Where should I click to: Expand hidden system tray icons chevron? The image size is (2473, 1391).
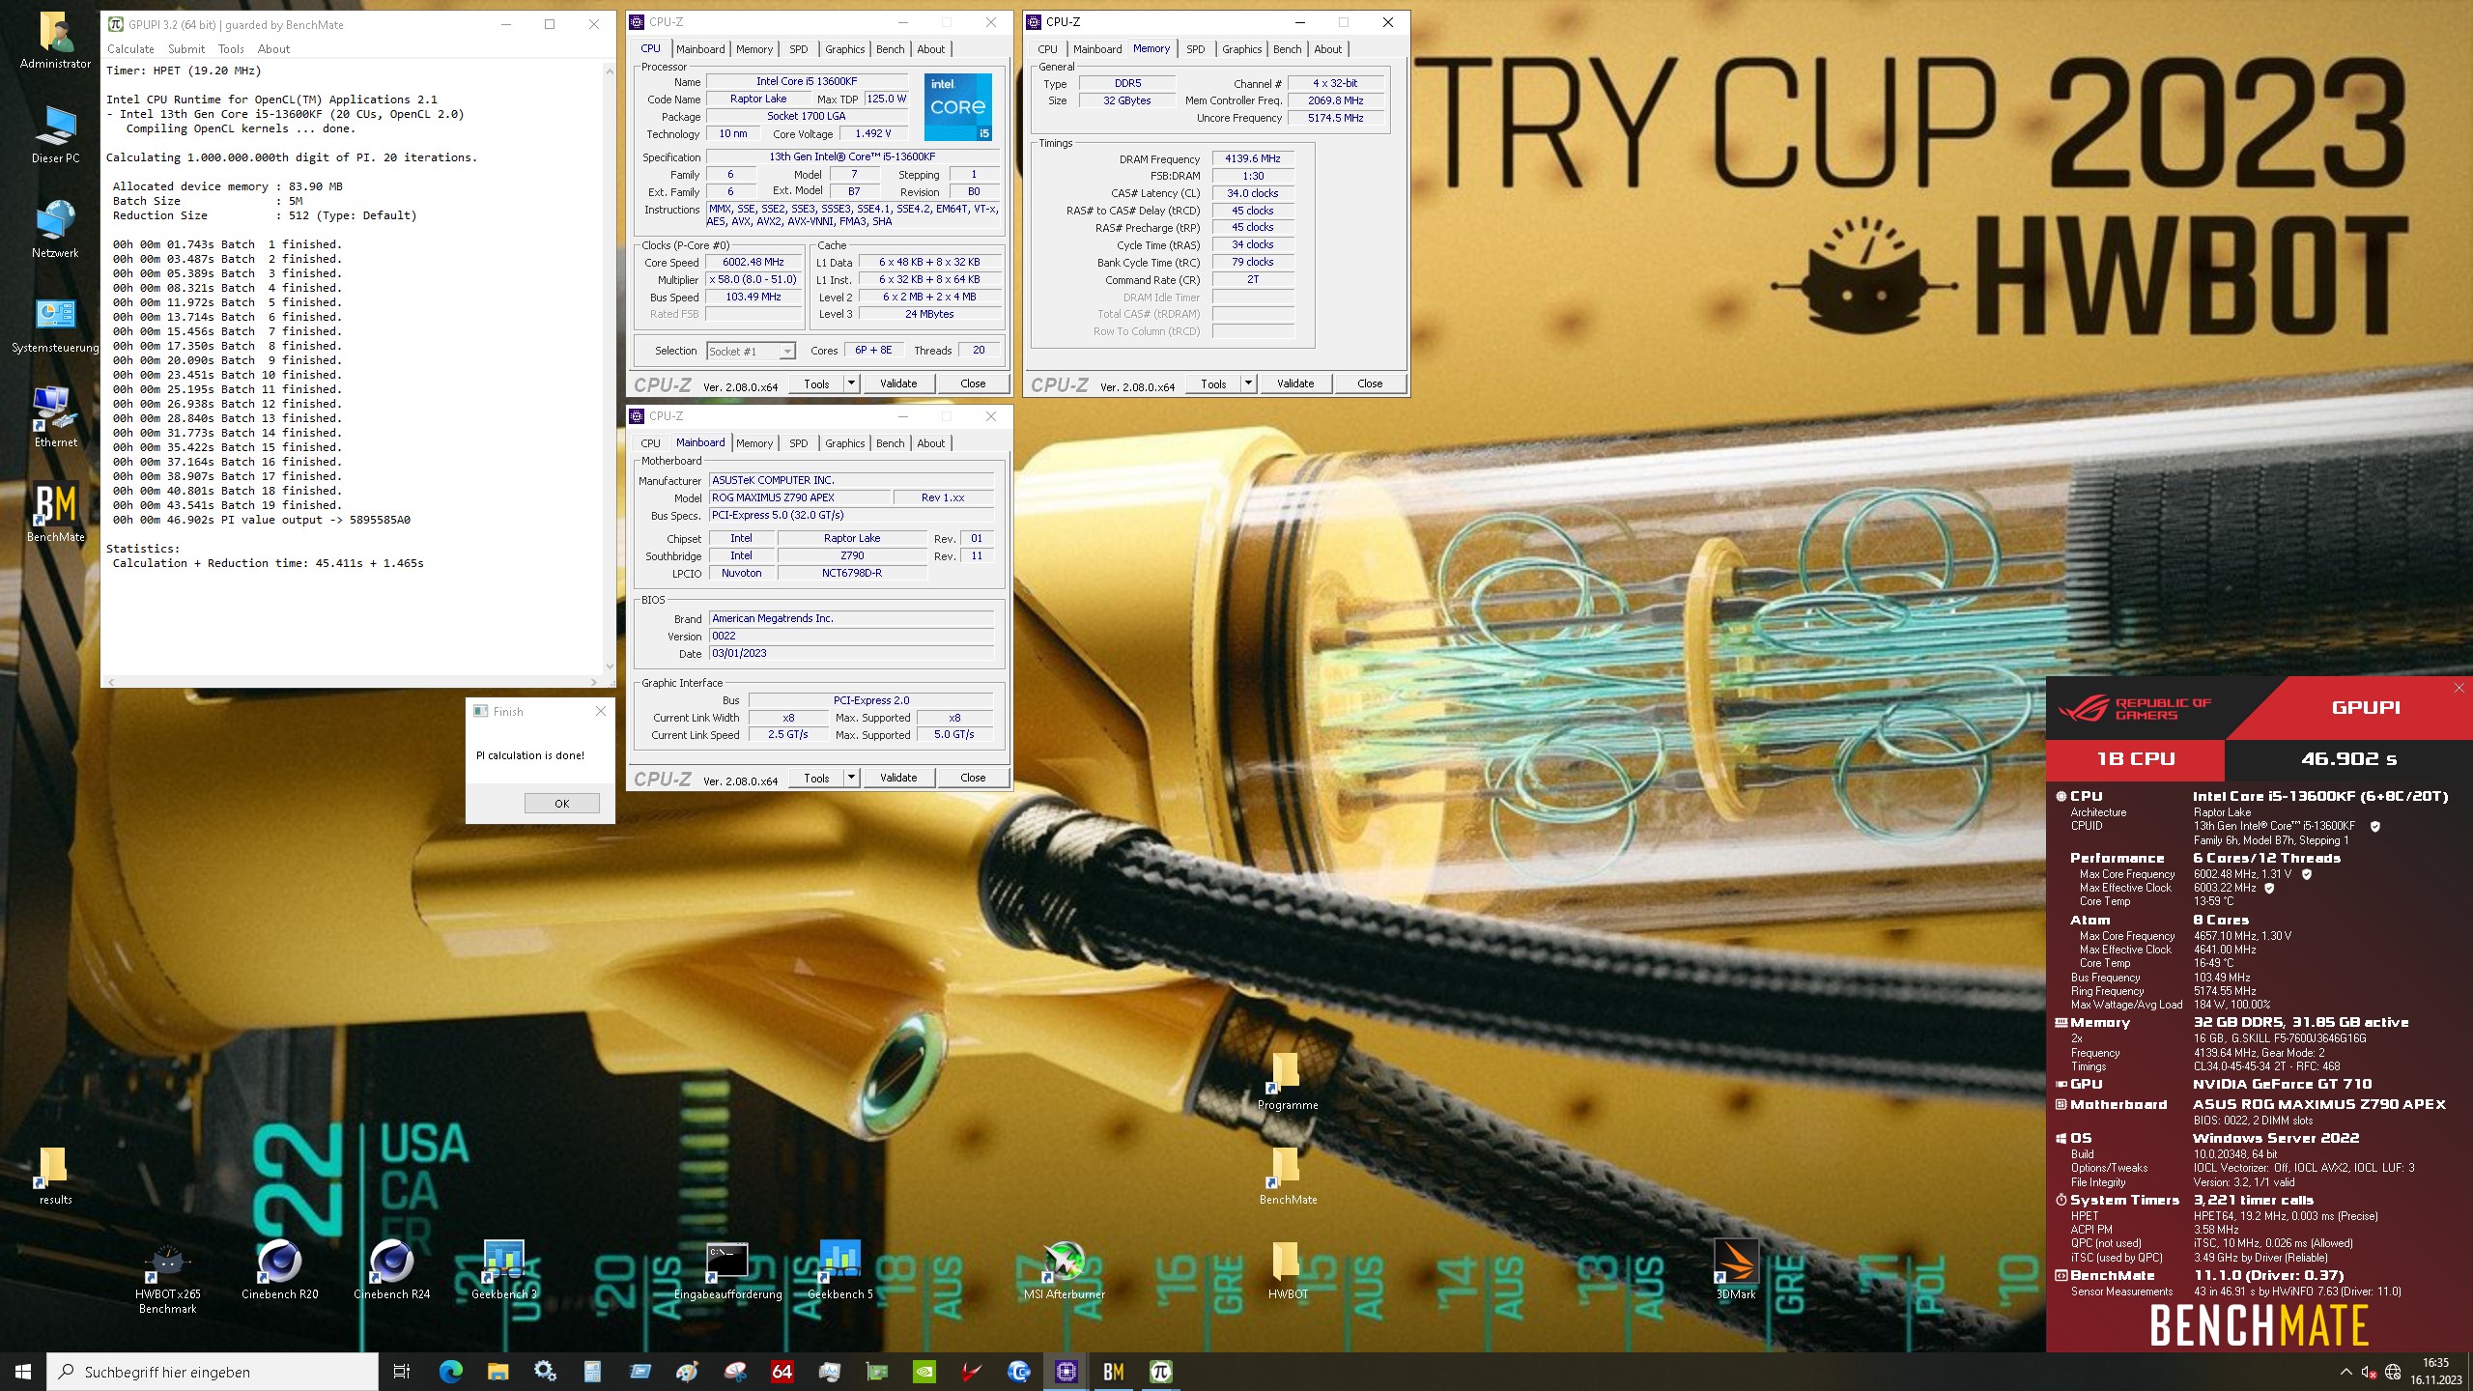2345,1372
